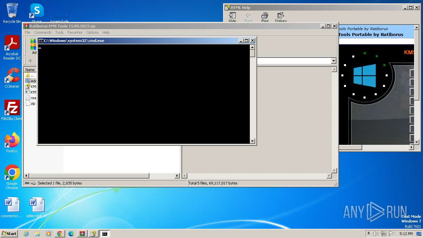423x238 pixels.
Task: Switch to cmd.exe taskbar button
Action: pyautogui.click(x=104, y=234)
